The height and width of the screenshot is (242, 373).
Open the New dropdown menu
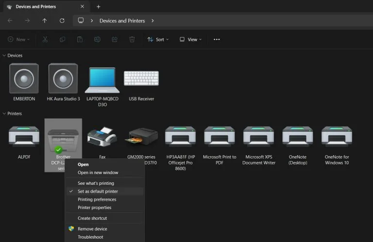pos(18,39)
